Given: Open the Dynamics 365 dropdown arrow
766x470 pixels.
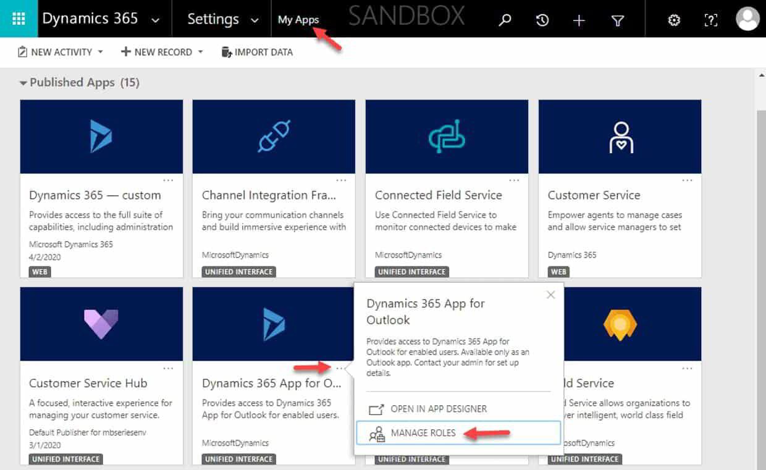Looking at the screenshot, I should [x=155, y=20].
